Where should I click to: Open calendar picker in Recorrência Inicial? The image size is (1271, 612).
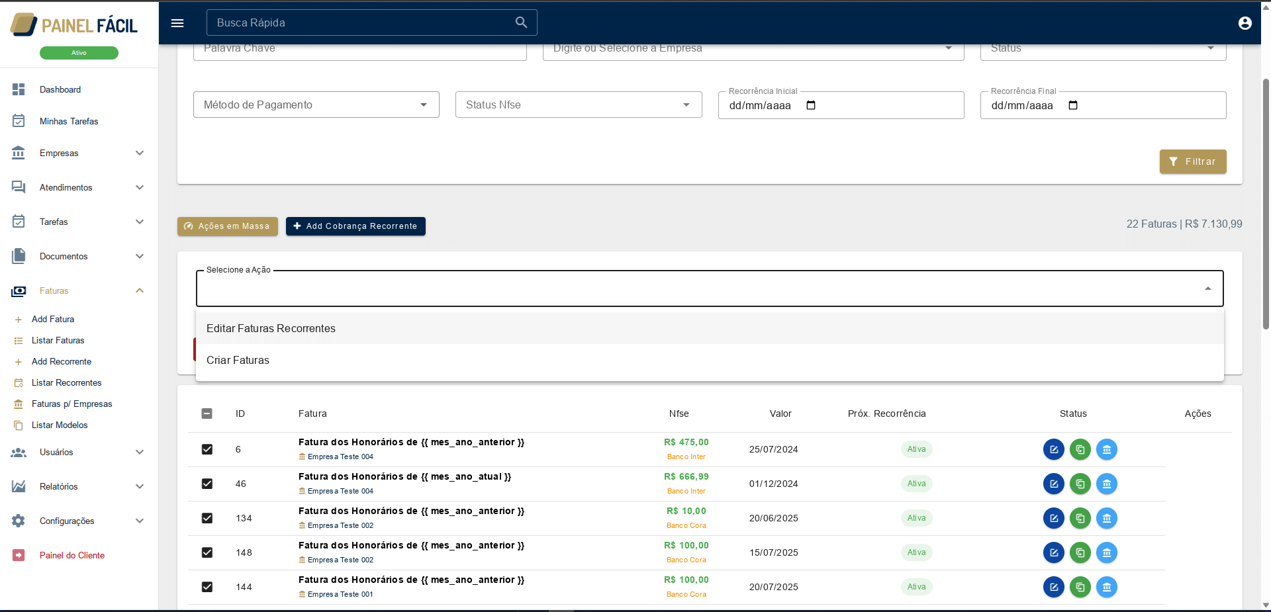click(x=811, y=105)
